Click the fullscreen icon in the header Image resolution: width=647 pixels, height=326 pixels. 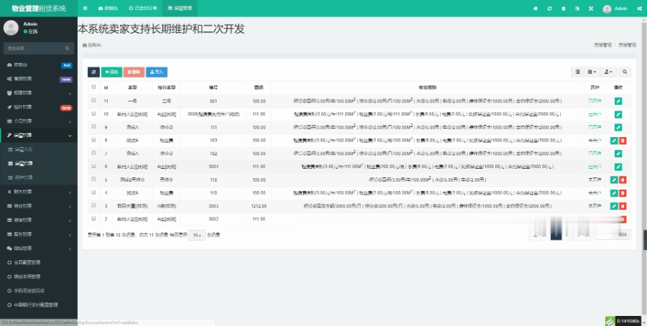click(x=591, y=9)
